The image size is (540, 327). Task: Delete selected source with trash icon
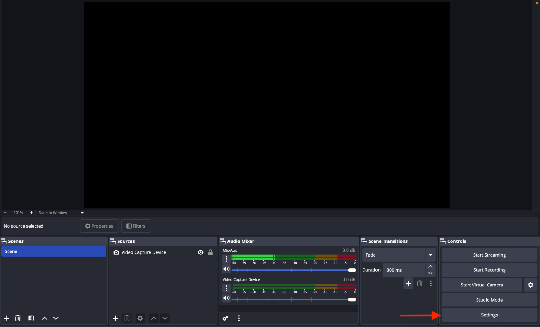(x=127, y=318)
